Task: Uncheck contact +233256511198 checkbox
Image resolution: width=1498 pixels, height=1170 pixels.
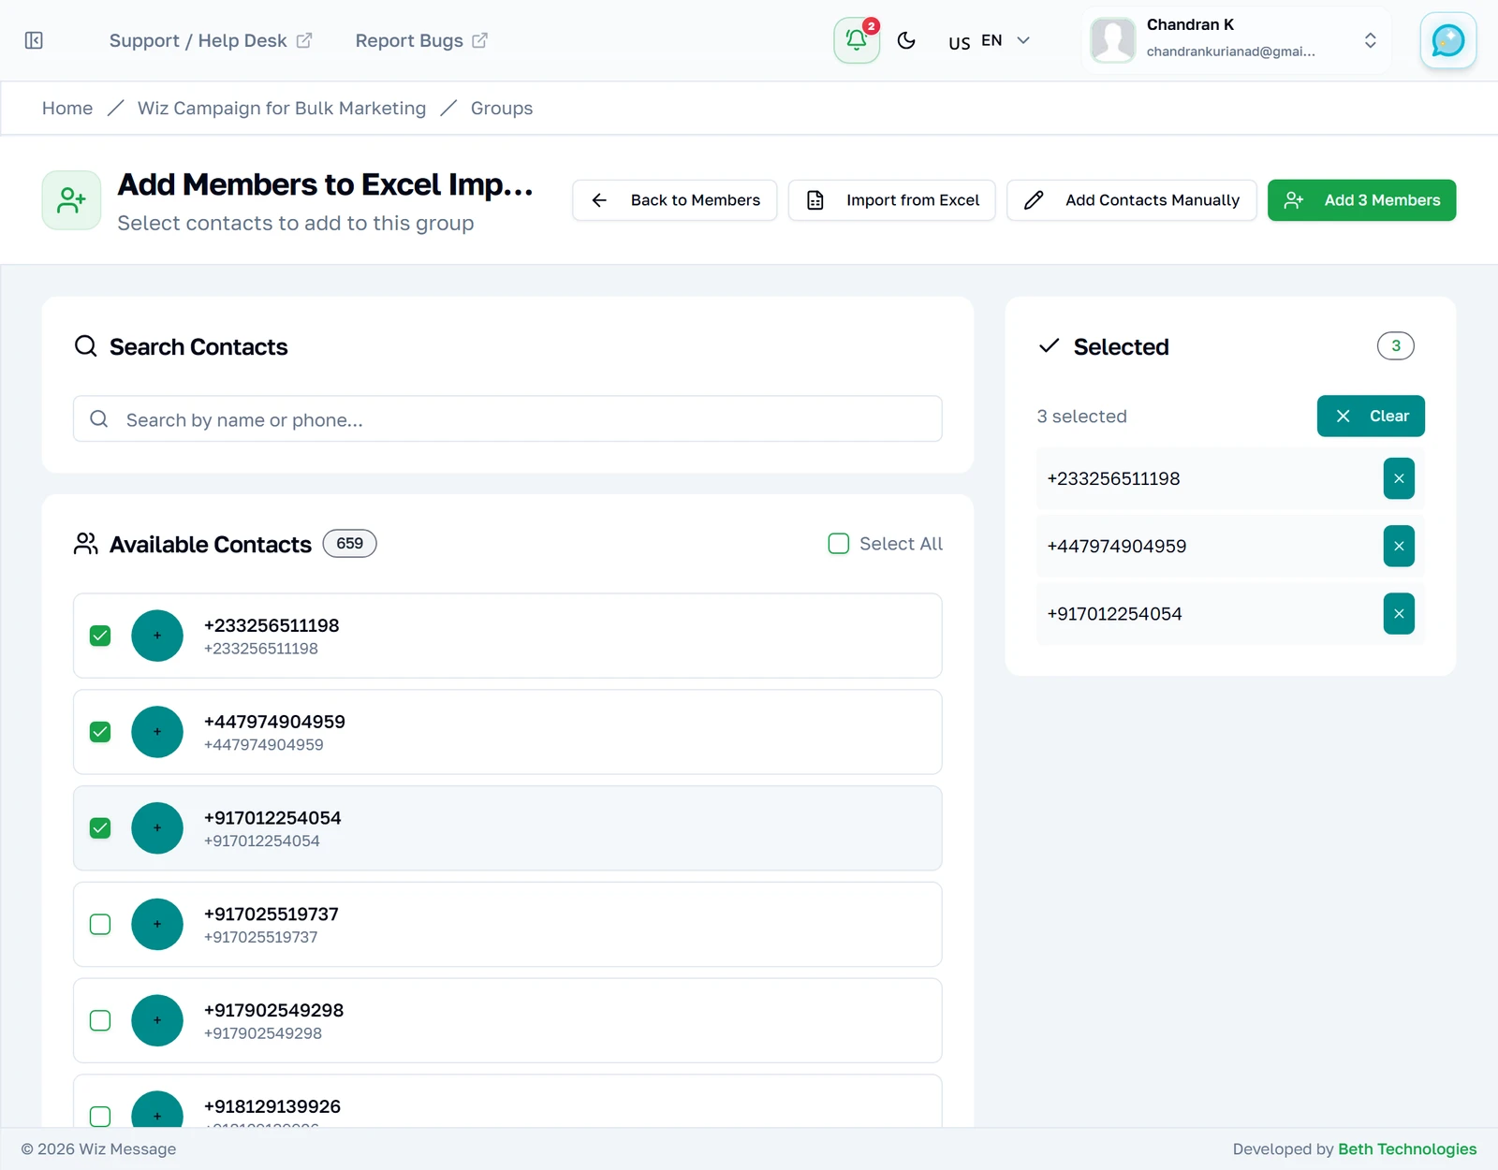Action: tap(100, 636)
